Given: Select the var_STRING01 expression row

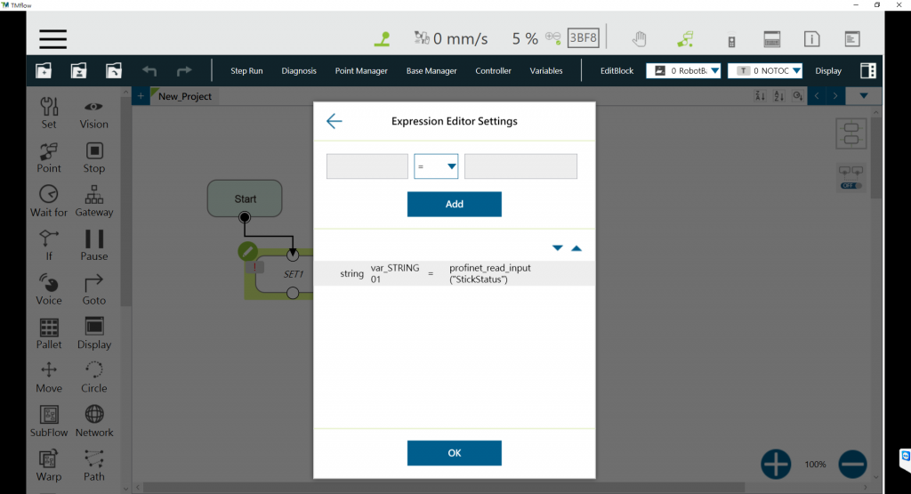Looking at the screenshot, I should pos(454,274).
